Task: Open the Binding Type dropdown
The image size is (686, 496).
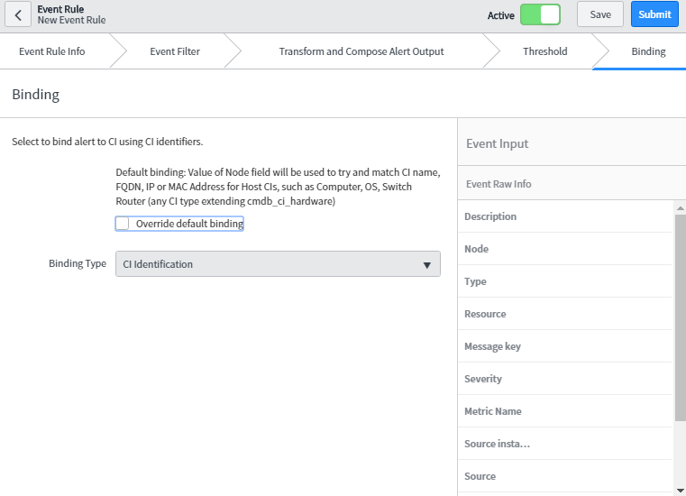Action: pos(278,264)
